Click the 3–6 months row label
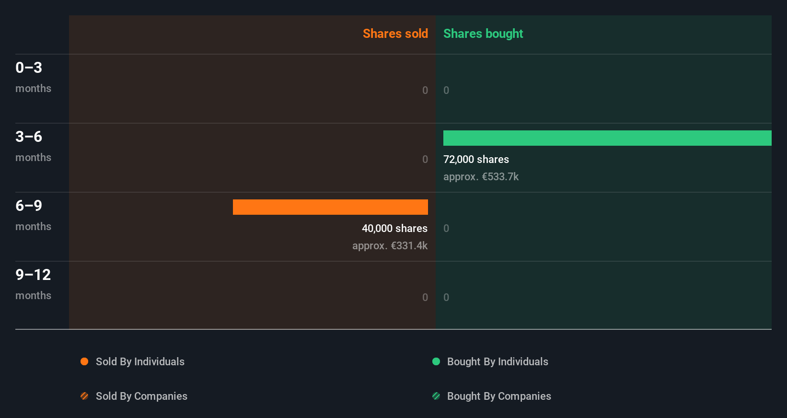Screen dimensions: 787x418 33,146
